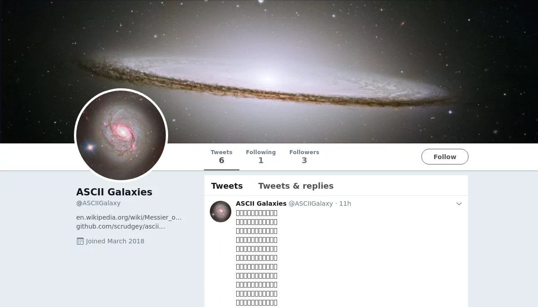Click the @ASCIIGalaxy handle in the tweet header

tap(311, 203)
